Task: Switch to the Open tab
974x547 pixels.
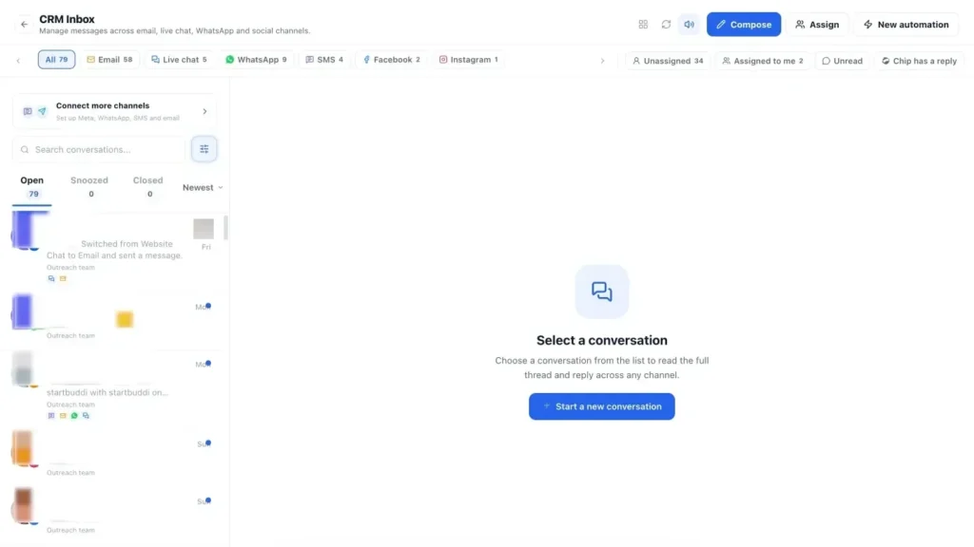Action: (x=32, y=187)
